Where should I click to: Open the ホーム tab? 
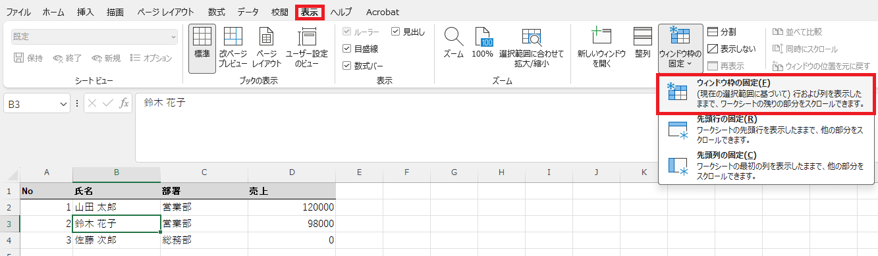click(53, 12)
